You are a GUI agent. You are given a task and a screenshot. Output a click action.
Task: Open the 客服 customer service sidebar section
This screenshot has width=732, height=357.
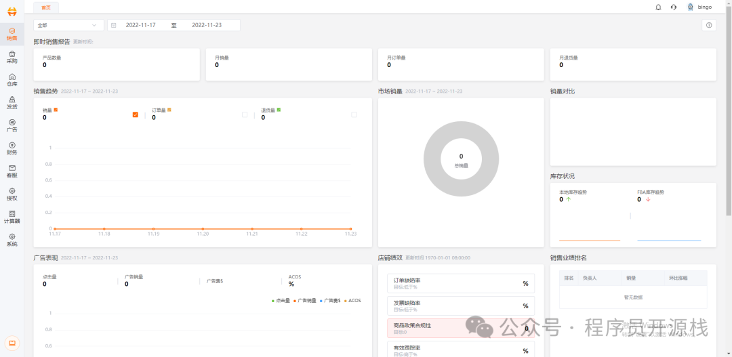pos(12,171)
